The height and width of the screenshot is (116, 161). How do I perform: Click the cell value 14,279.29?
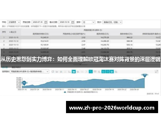coord(105,37)
